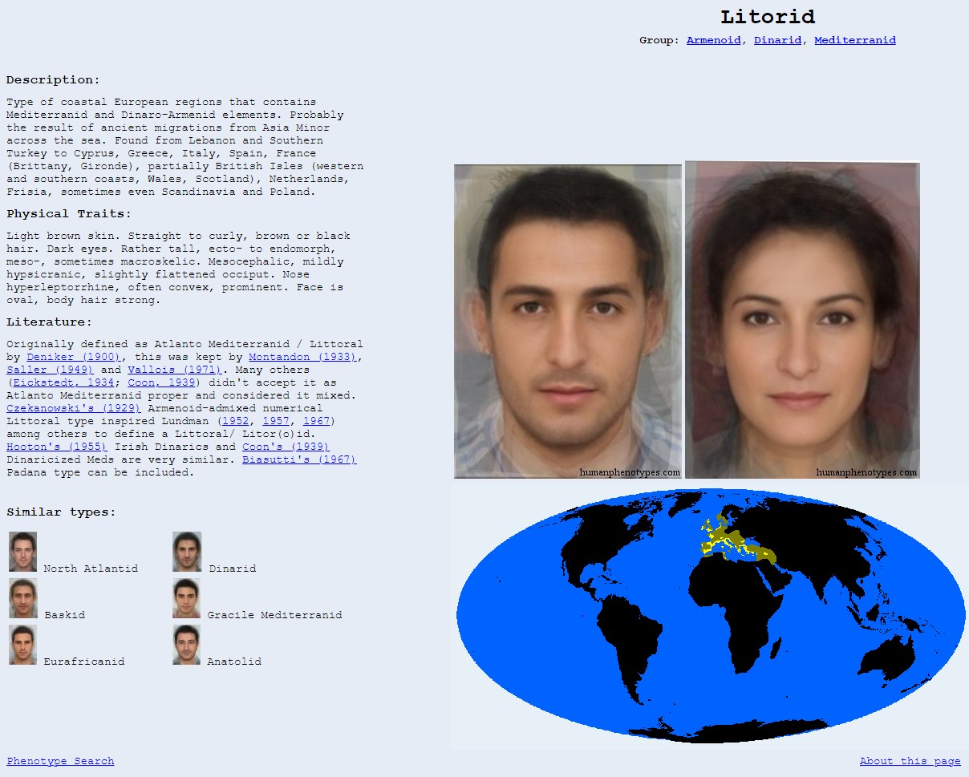Select the Baskid label

pos(65,615)
